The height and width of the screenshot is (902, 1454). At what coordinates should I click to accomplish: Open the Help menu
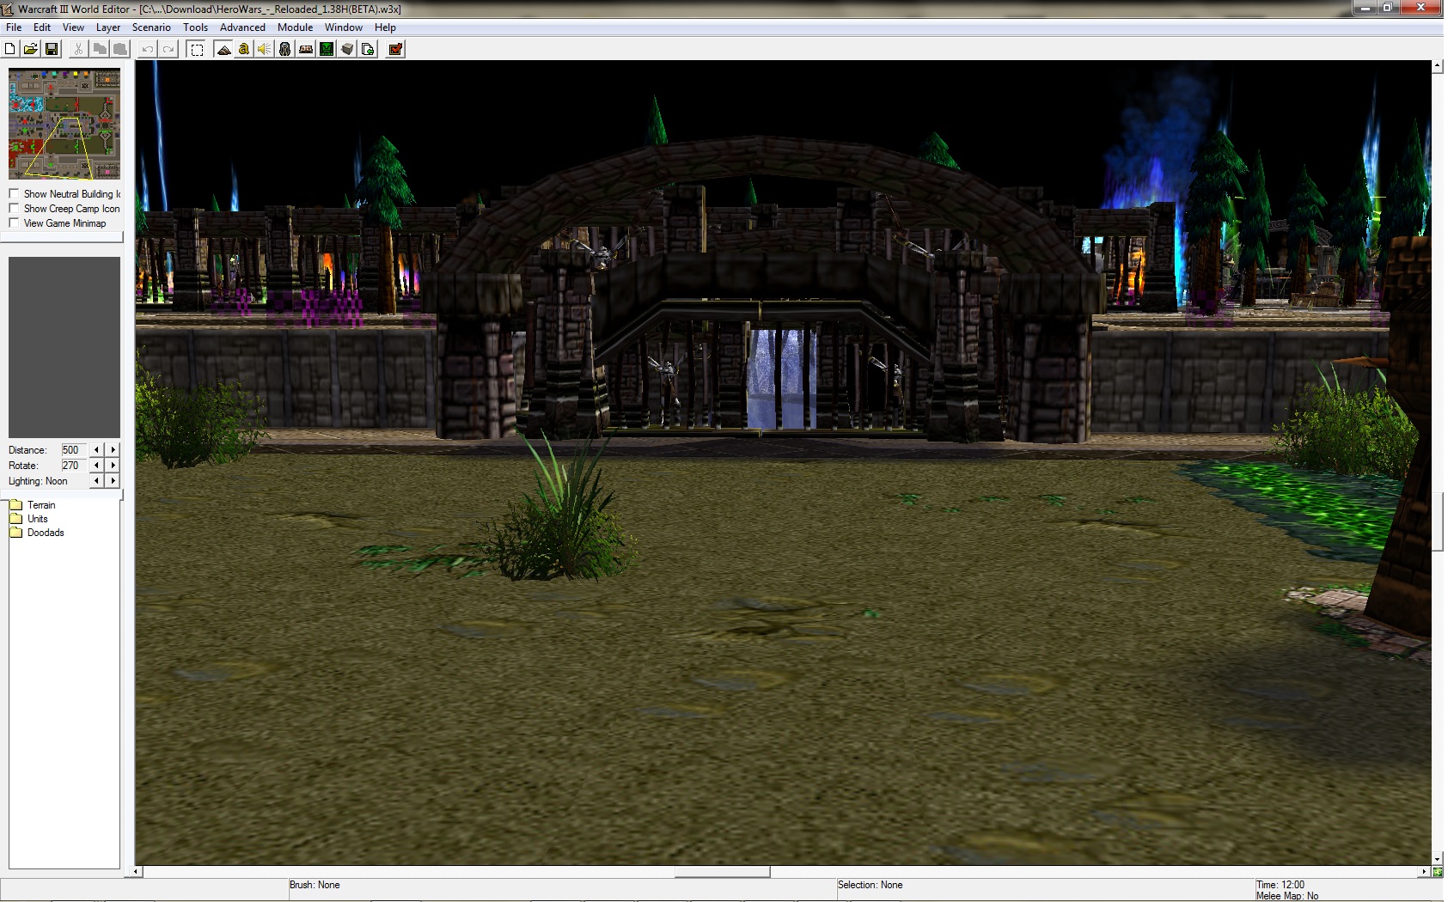385,27
